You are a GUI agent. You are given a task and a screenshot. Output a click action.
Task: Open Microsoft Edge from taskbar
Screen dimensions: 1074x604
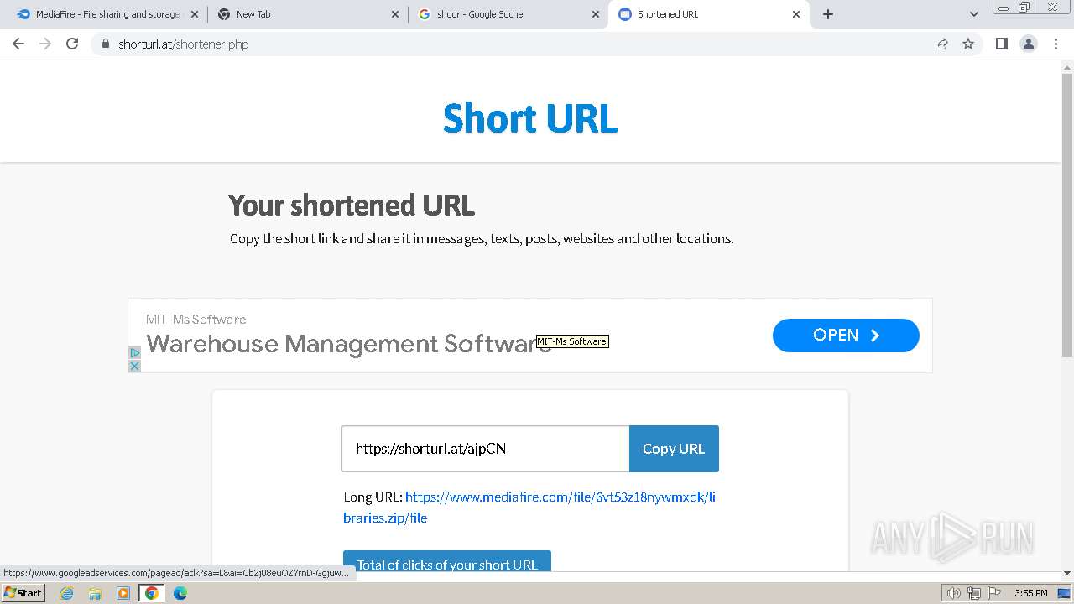(180, 593)
